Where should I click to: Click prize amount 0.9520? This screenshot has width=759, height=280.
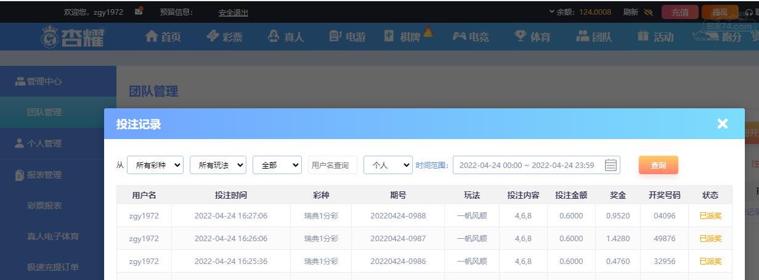tap(618, 216)
